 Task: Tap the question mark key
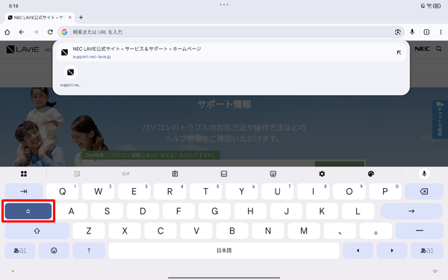pos(89,251)
